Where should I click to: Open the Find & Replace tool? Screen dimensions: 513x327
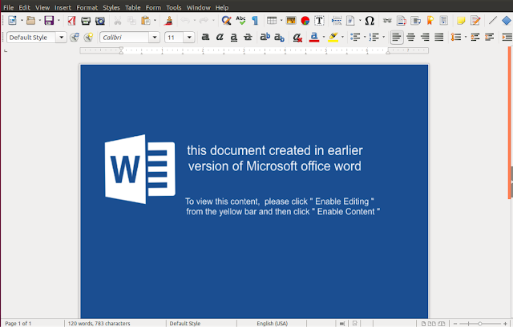[228, 20]
